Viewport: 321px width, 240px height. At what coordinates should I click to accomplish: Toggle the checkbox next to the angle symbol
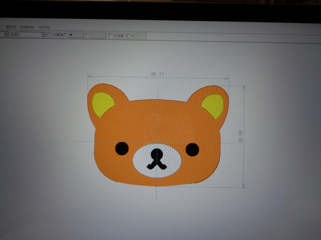(128, 36)
